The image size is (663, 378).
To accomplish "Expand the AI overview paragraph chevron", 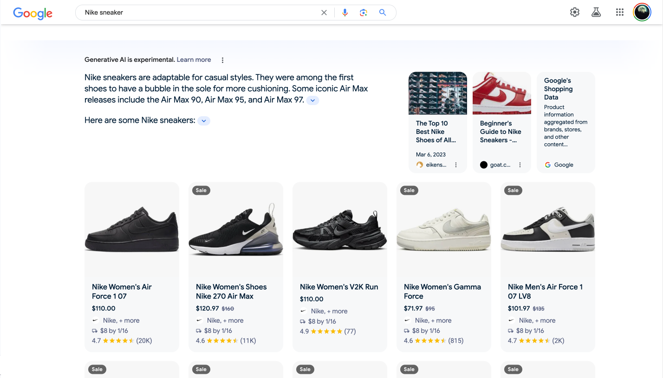I will (312, 100).
